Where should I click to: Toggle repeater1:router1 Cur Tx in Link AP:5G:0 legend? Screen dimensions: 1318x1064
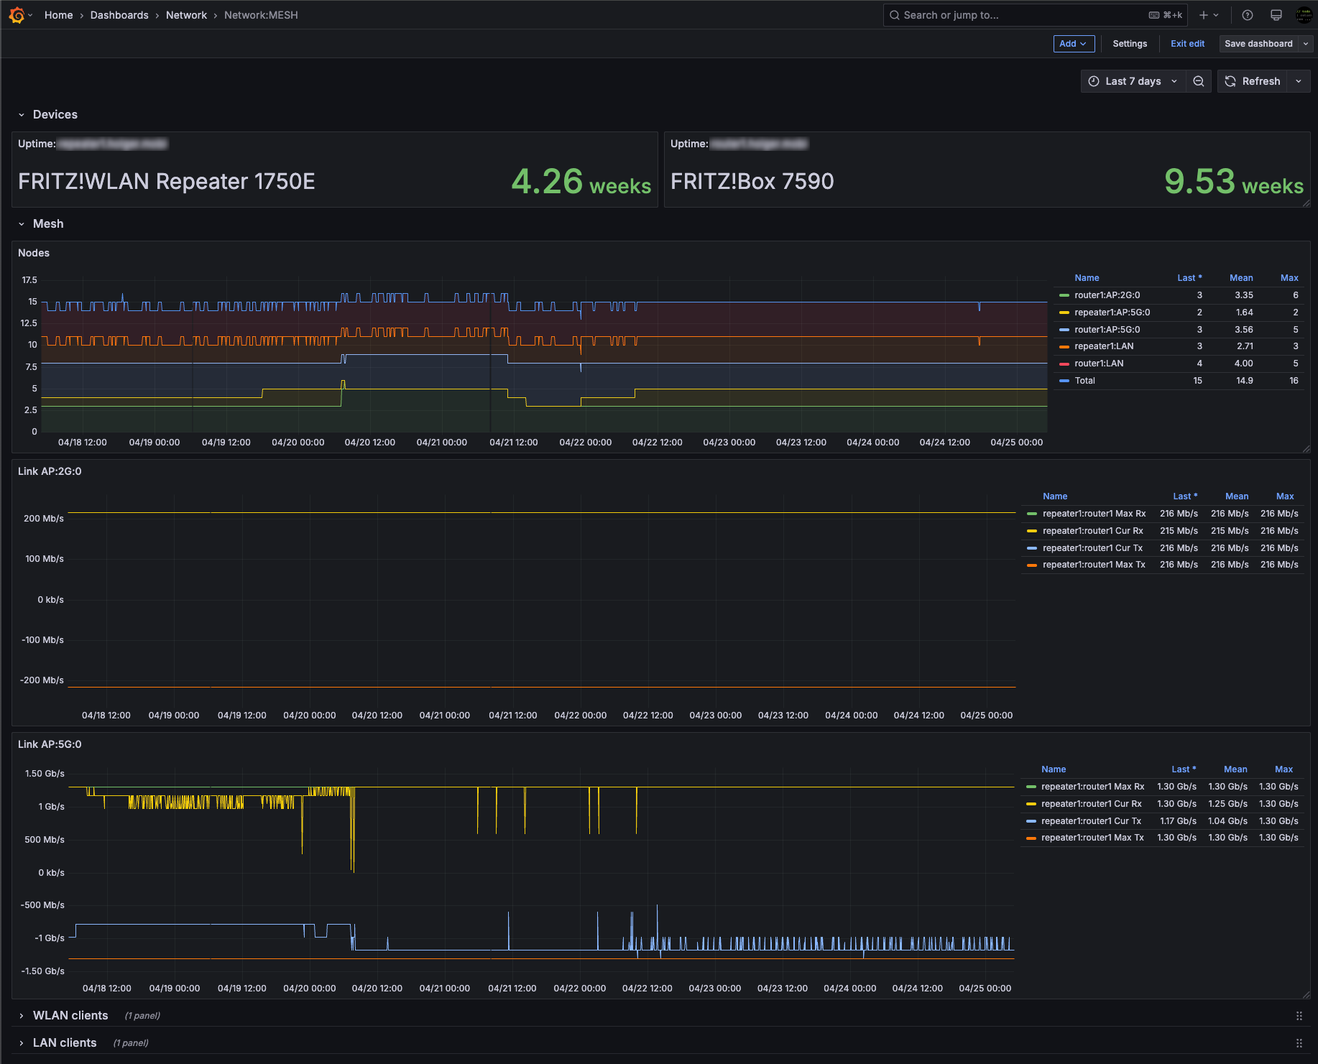[1091, 821]
